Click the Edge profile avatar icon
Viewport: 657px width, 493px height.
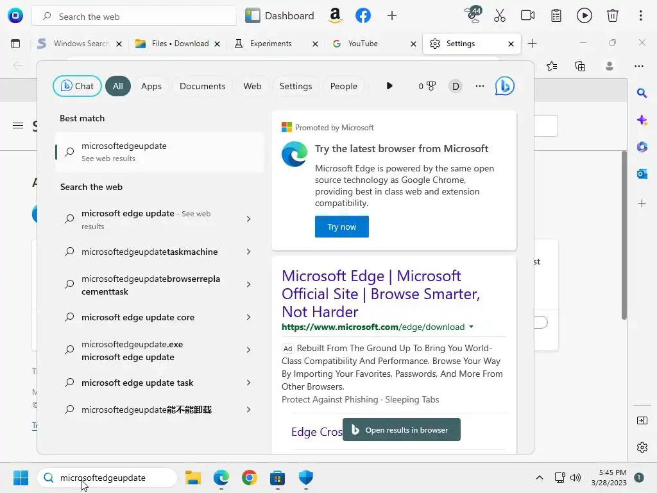click(x=610, y=66)
